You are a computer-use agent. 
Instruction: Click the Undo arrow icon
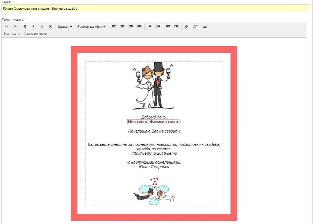[x=6, y=27]
